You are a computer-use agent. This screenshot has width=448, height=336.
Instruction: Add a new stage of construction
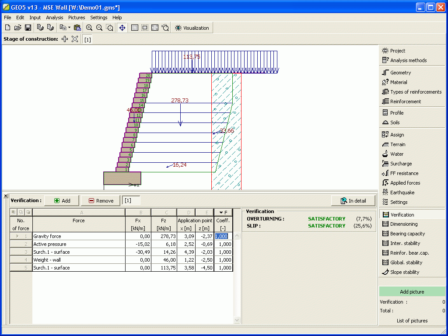(65, 39)
